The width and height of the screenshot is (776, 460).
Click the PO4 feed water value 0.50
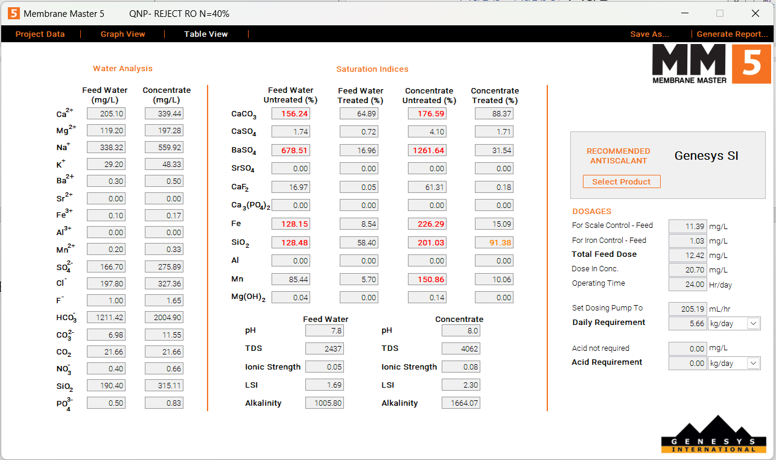point(106,403)
